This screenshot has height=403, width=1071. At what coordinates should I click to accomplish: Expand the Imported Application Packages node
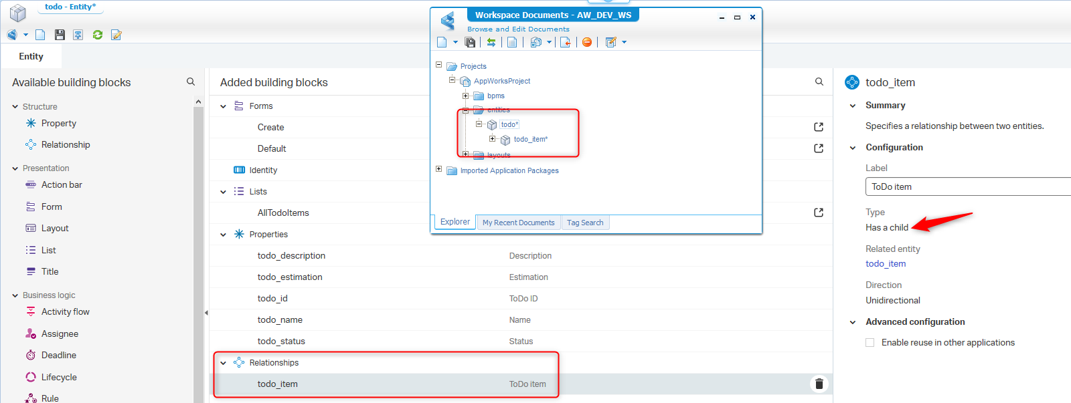pyautogui.click(x=439, y=169)
